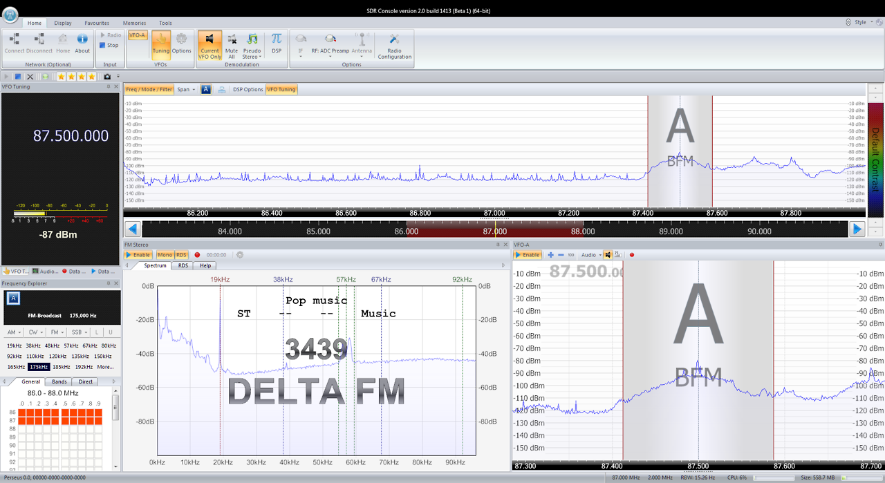Open the FM mode dropdown
The image size is (885, 483).
pos(57,332)
